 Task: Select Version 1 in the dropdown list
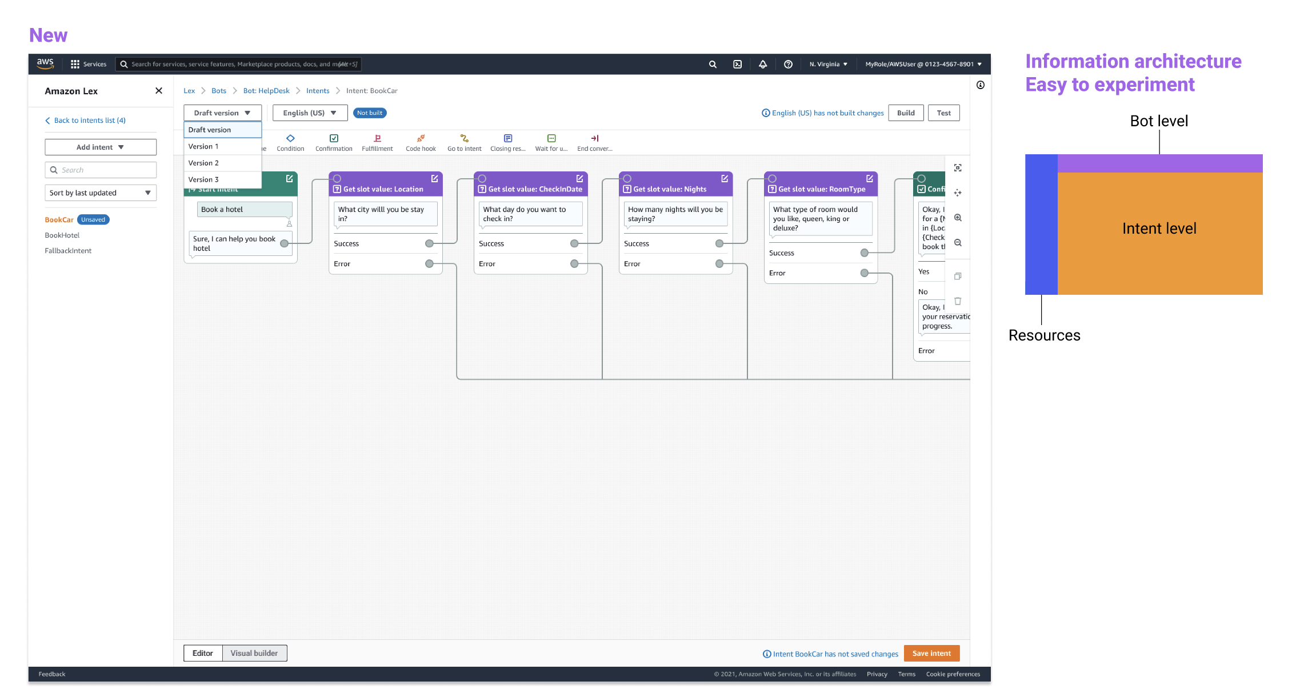pyautogui.click(x=222, y=146)
